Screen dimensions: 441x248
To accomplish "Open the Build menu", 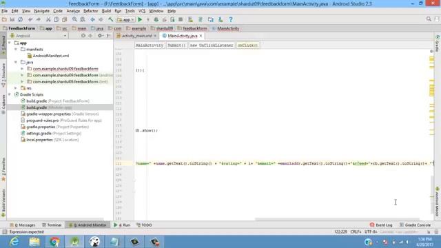I will coord(106,11).
